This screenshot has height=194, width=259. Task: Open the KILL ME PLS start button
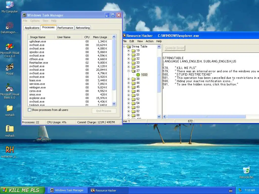[x=23, y=190]
